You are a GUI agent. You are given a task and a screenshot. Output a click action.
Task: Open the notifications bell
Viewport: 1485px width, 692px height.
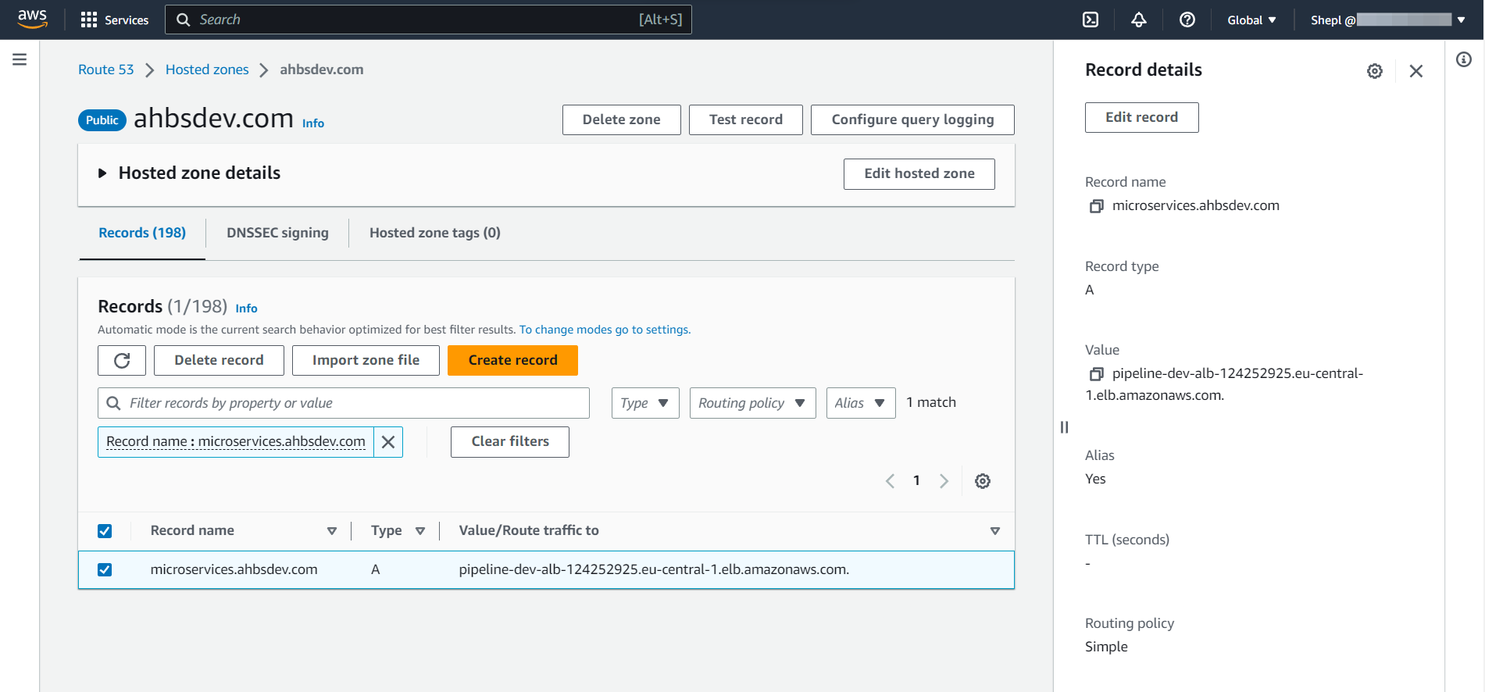1139,20
